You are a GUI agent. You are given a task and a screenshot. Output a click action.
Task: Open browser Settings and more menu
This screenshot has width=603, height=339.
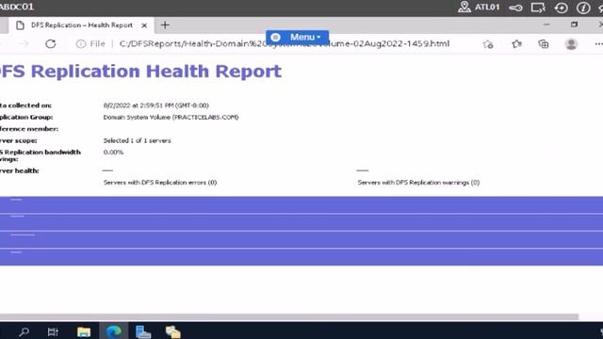pyautogui.click(x=598, y=44)
